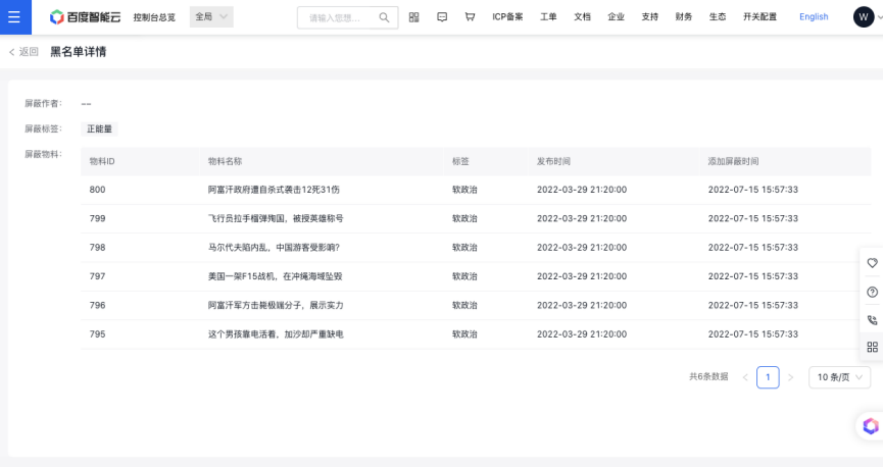
Task: Open the product grid icon in top bar
Action: (414, 17)
